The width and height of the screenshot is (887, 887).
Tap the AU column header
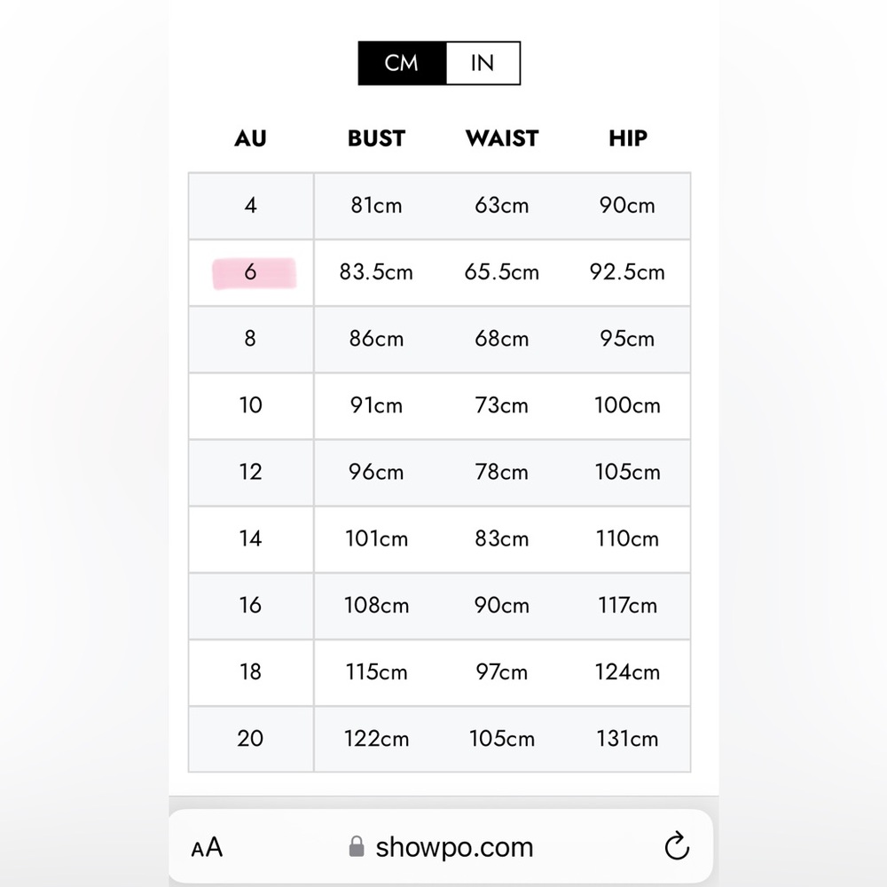coord(251,138)
